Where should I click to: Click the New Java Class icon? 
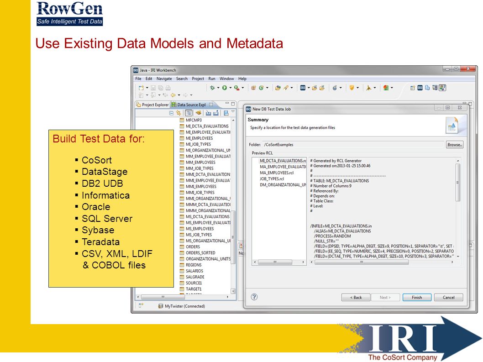[x=261, y=88]
